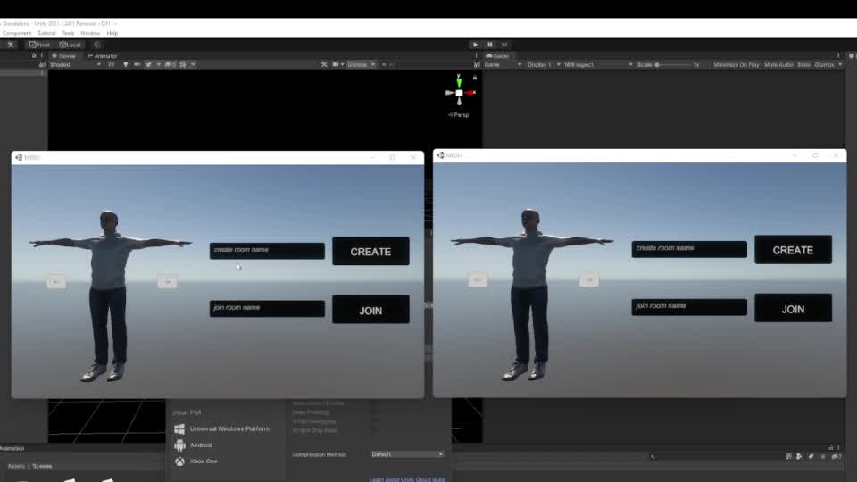Screen dimensions: 857x482
Task: Open Scene view Gizmos dropdown
Action: point(362,64)
